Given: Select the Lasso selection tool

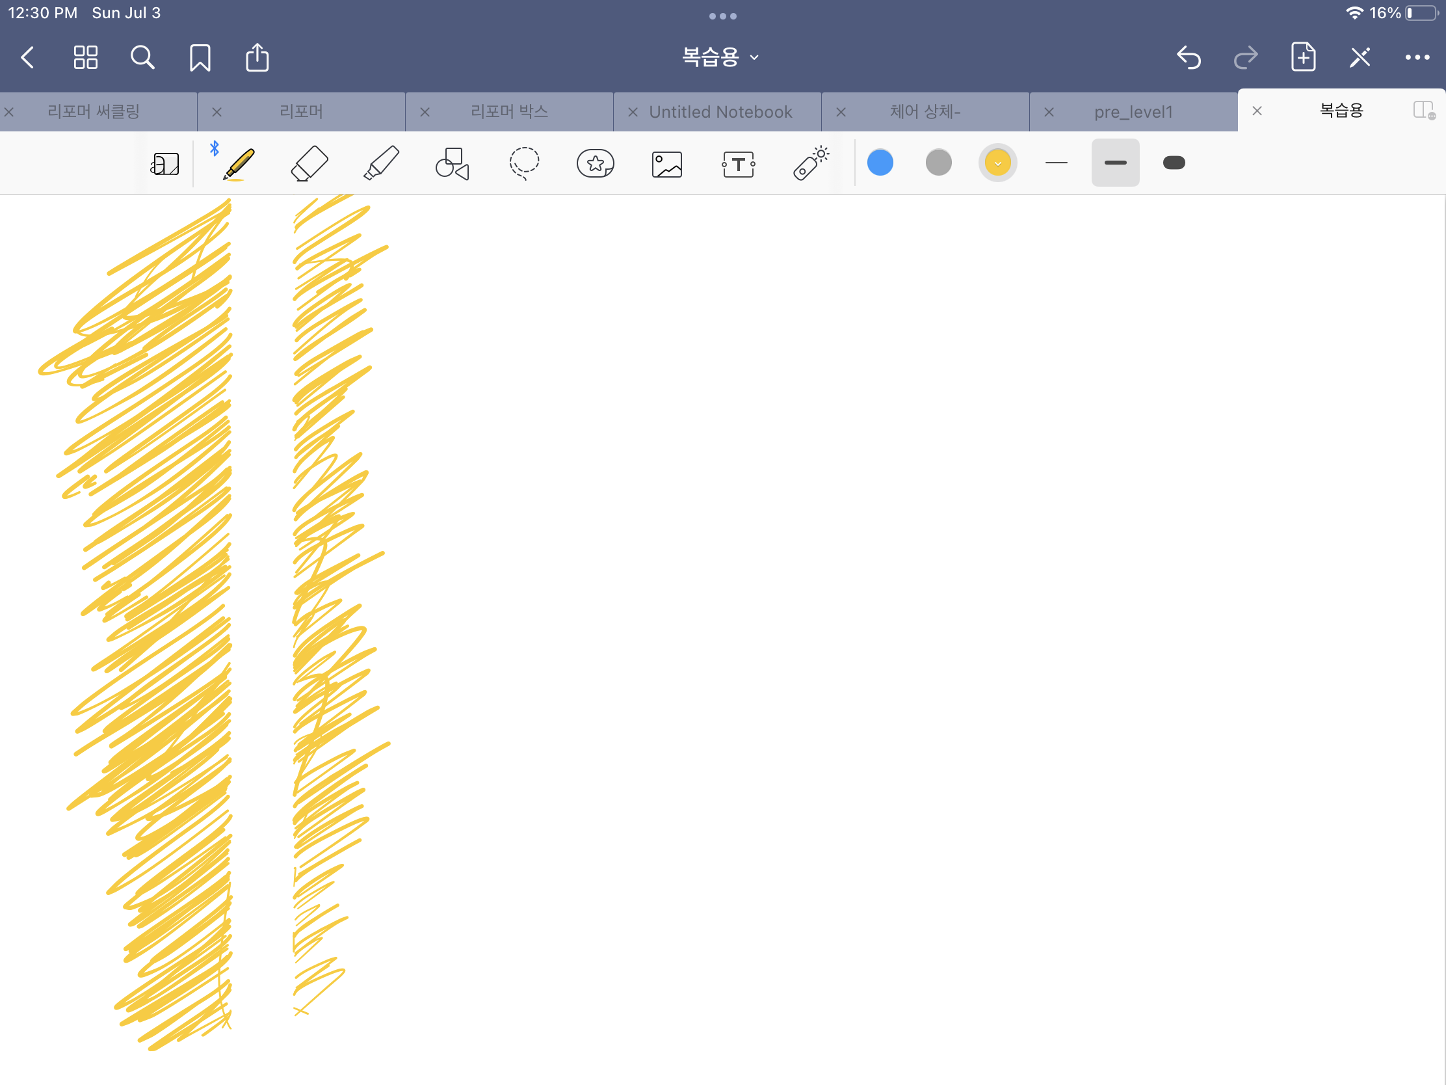Looking at the screenshot, I should [x=523, y=163].
